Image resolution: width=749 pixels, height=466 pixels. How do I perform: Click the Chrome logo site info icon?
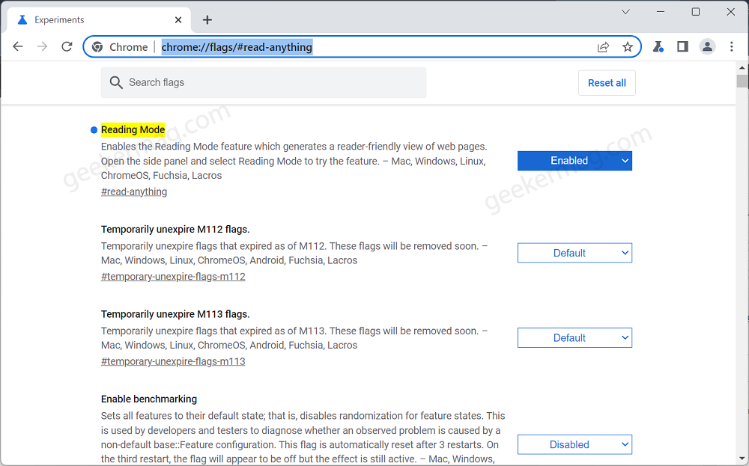[97, 46]
